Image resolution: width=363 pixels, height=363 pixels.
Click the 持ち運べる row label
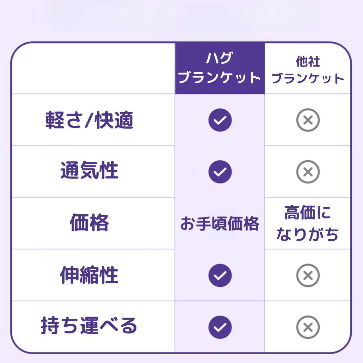point(89,326)
